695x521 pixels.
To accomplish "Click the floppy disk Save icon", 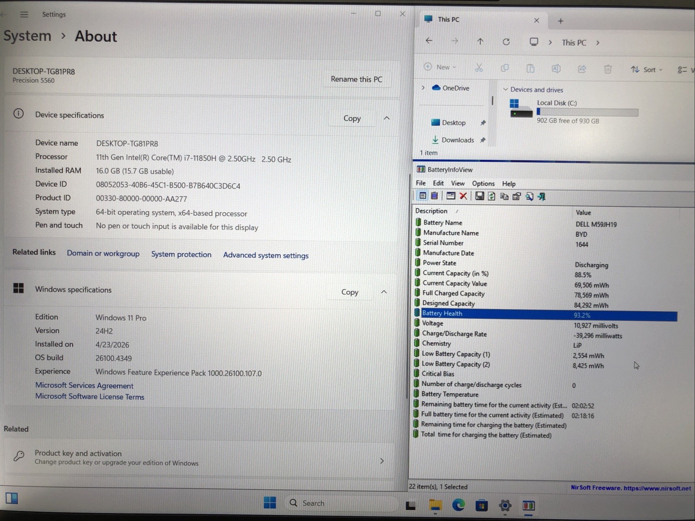I will (479, 196).
